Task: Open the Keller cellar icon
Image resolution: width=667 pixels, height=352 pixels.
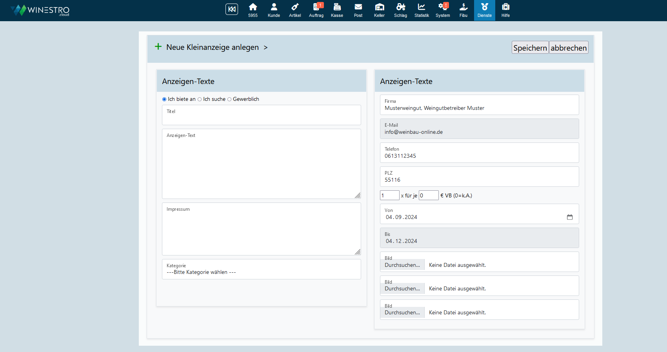Action: (x=379, y=10)
